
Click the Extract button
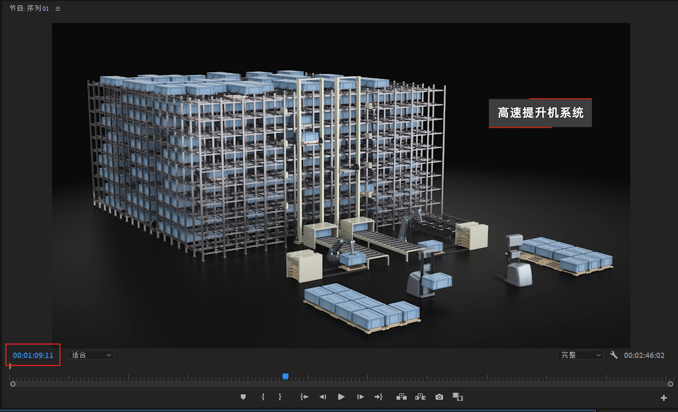coord(420,397)
